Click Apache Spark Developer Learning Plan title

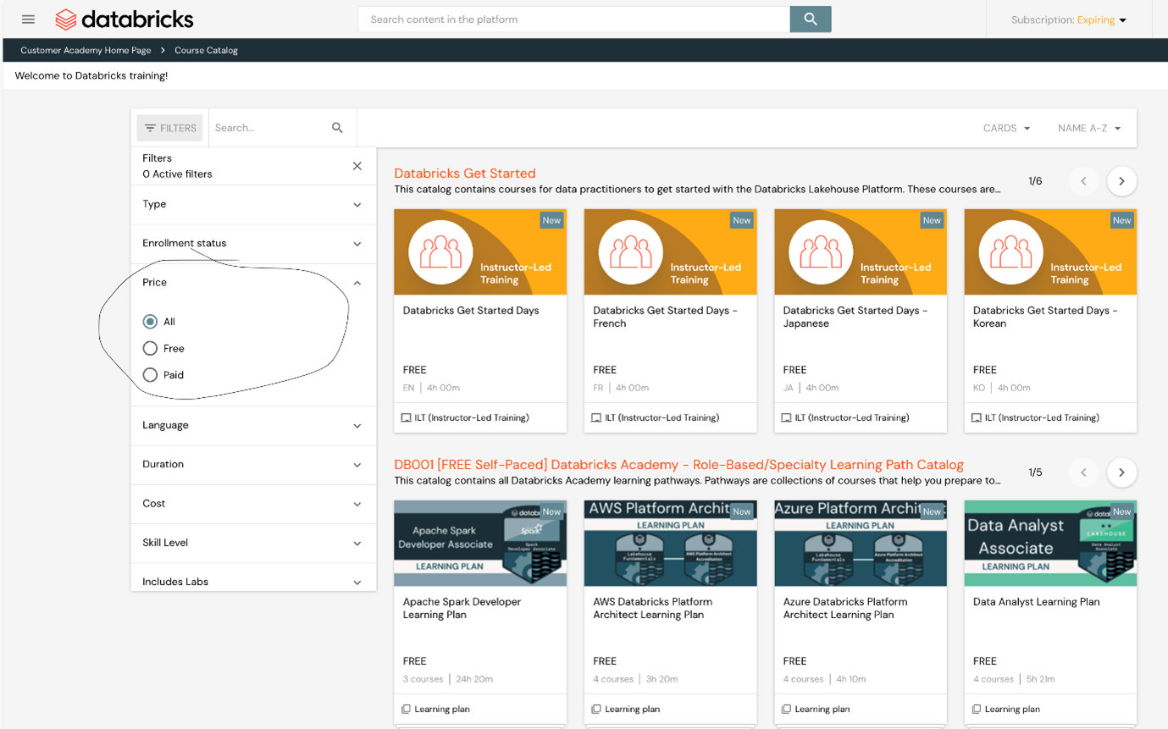[x=462, y=609]
